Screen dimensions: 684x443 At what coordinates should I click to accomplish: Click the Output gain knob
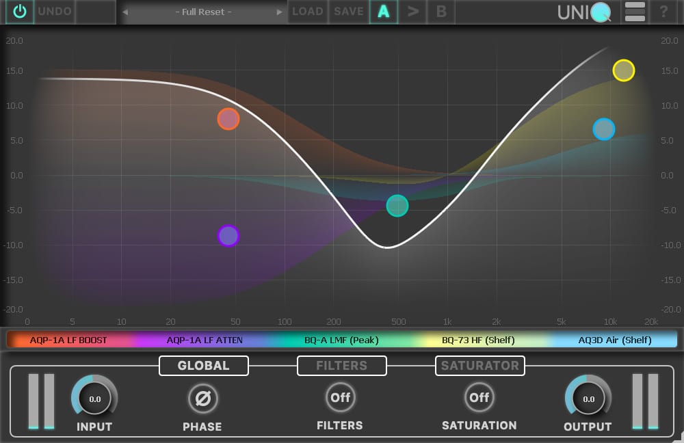click(x=587, y=398)
